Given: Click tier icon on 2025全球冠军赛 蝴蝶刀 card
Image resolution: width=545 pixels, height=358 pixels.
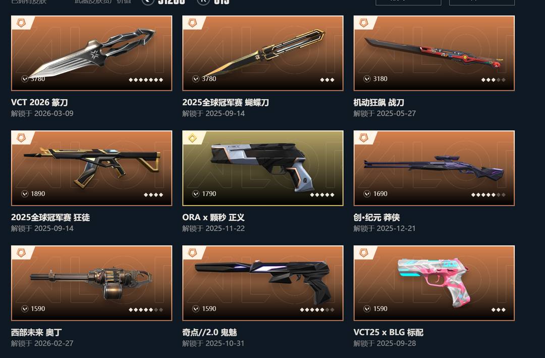Looking at the screenshot, I should [x=193, y=23].
